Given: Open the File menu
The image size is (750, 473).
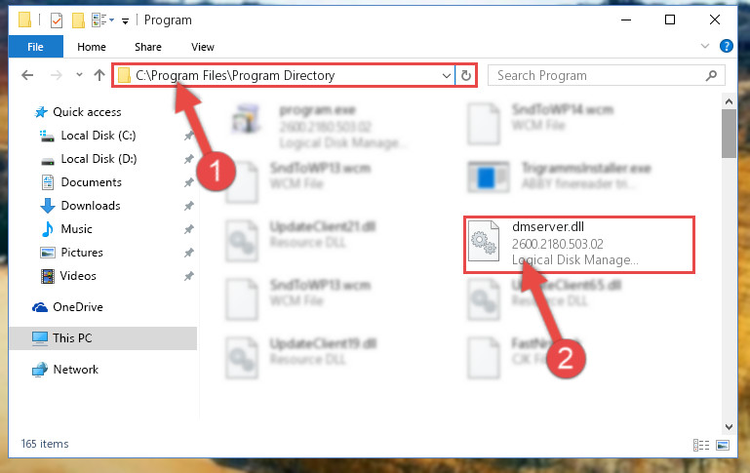Looking at the screenshot, I should tap(35, 47).
